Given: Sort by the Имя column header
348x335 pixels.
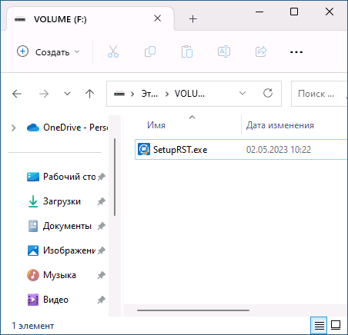Looking at the screenshot, I should [156, 125].
